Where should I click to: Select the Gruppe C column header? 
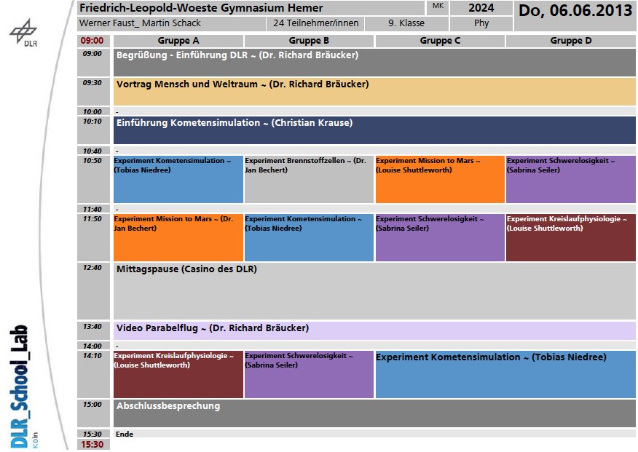click(440, 41)
